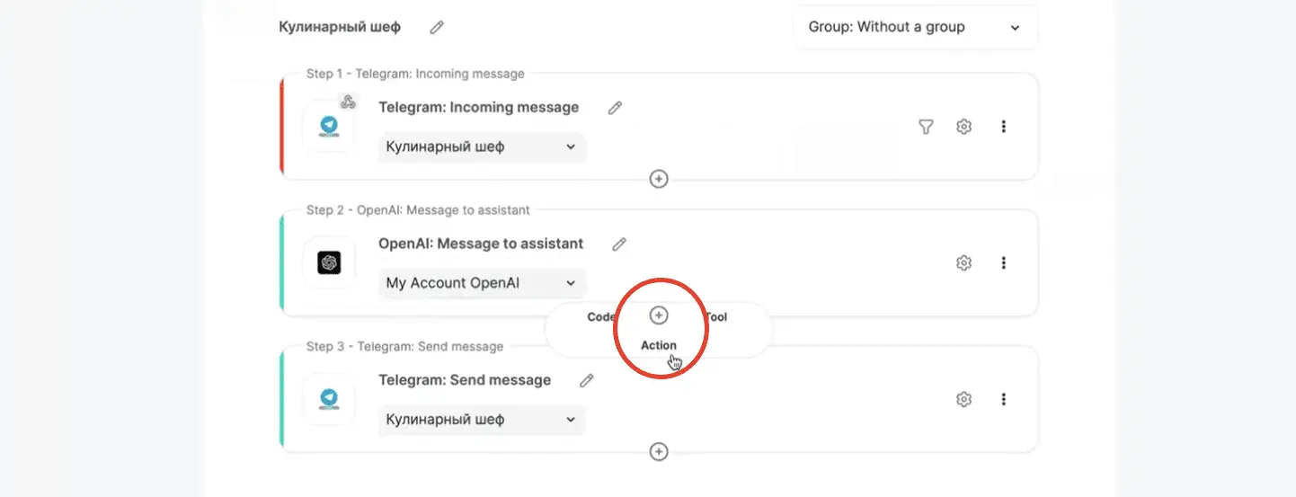Open three-dot menu for Telegram: Send message
The width and height of the screenshot is (1296, 497).
coord(1004,399)
